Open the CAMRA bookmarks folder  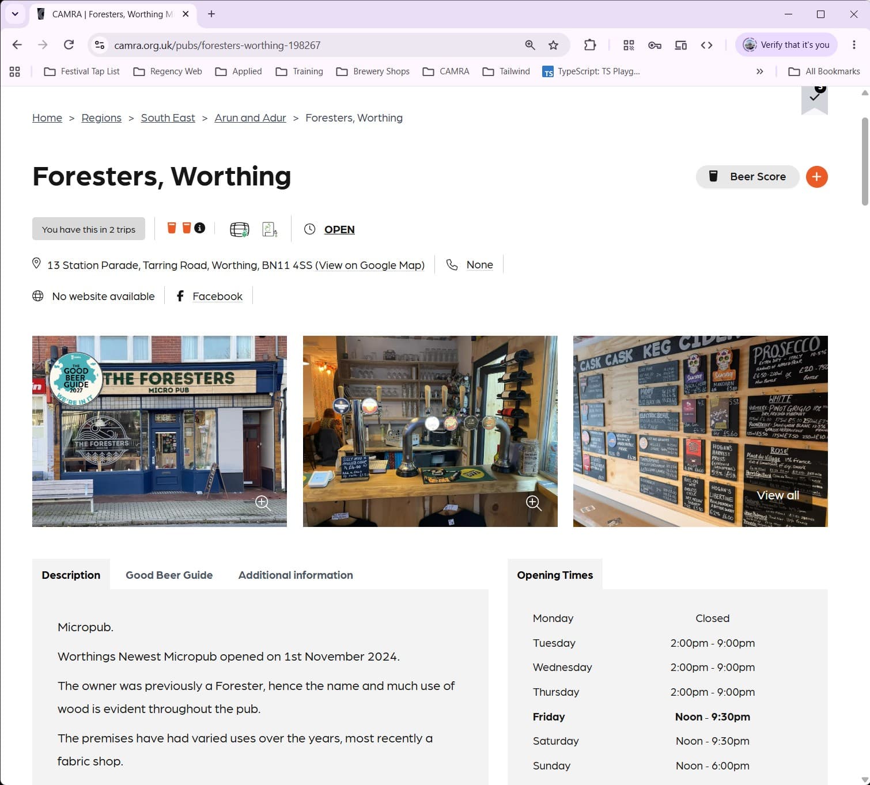click(x=446, y=71)
